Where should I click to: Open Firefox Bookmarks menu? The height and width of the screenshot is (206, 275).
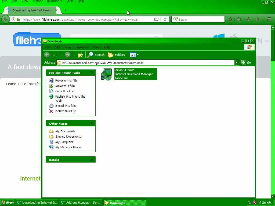point(54,1)
